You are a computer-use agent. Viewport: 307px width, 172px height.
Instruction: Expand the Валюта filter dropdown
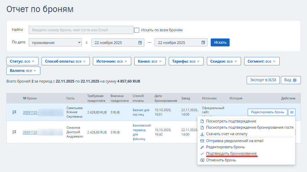(x=23, y=71)
